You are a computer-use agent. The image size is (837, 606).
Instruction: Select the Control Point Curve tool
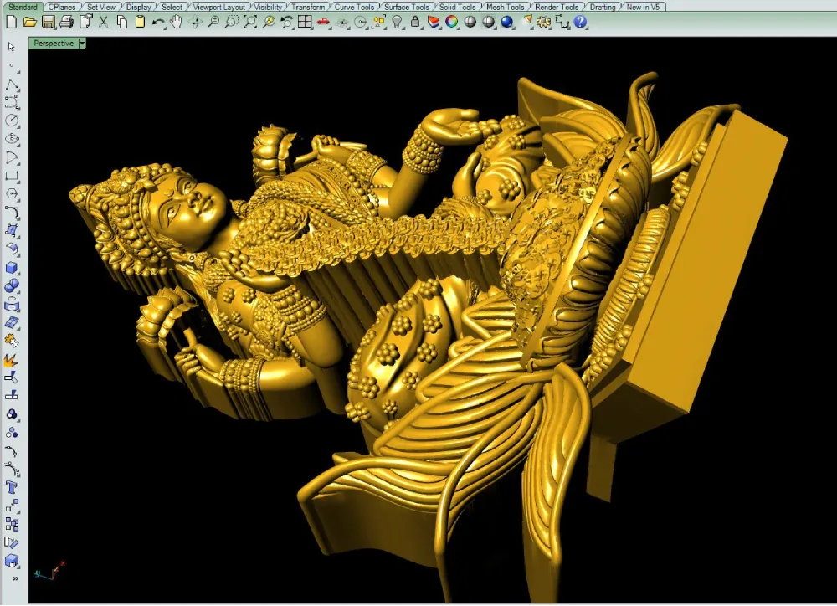tap(12, 102)
